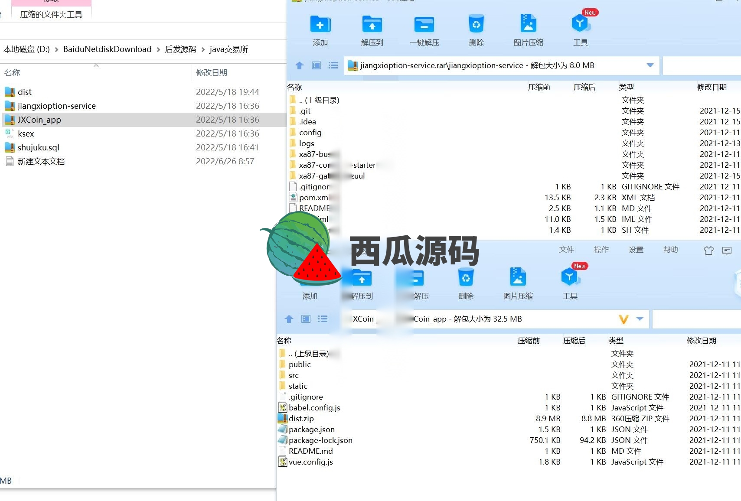Viewport: 741px width, 501px height.
Task: Go up one level in the upper archive window
Action: coord(299,65)
